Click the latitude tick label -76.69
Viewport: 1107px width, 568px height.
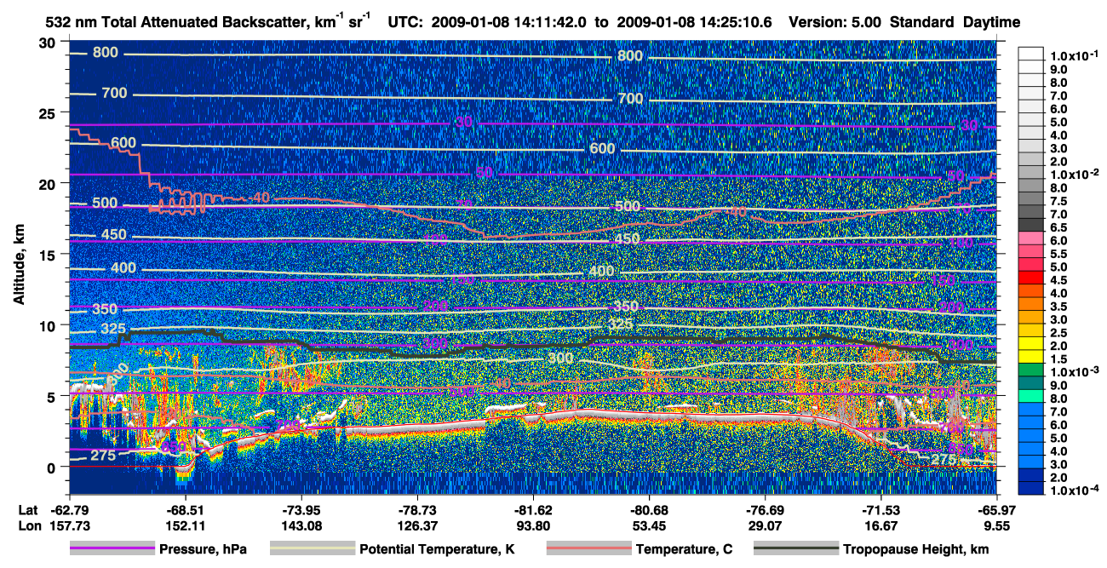coord(765,509)
